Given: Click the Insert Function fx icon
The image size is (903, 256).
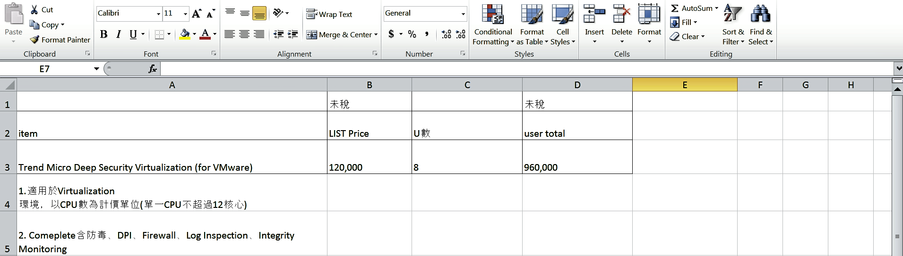Looking at the screenshot, I should [152, 69].
